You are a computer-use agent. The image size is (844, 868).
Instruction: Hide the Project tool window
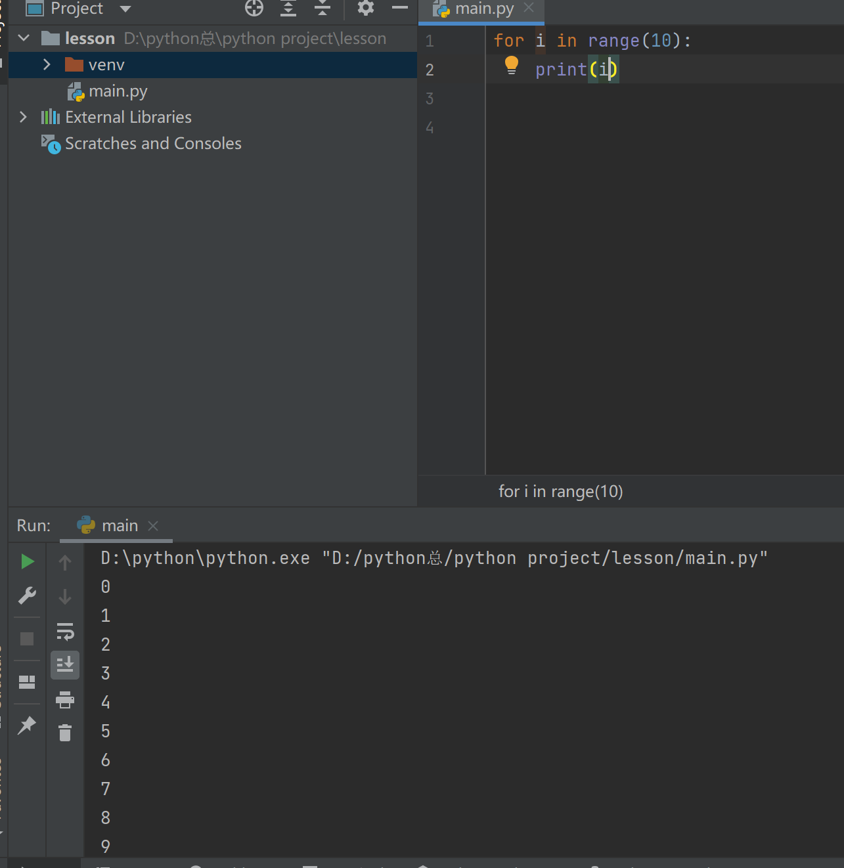[x=400, y=9]
